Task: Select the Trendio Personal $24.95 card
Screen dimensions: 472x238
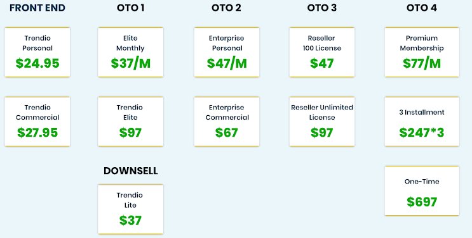Action: click(37, 53)
